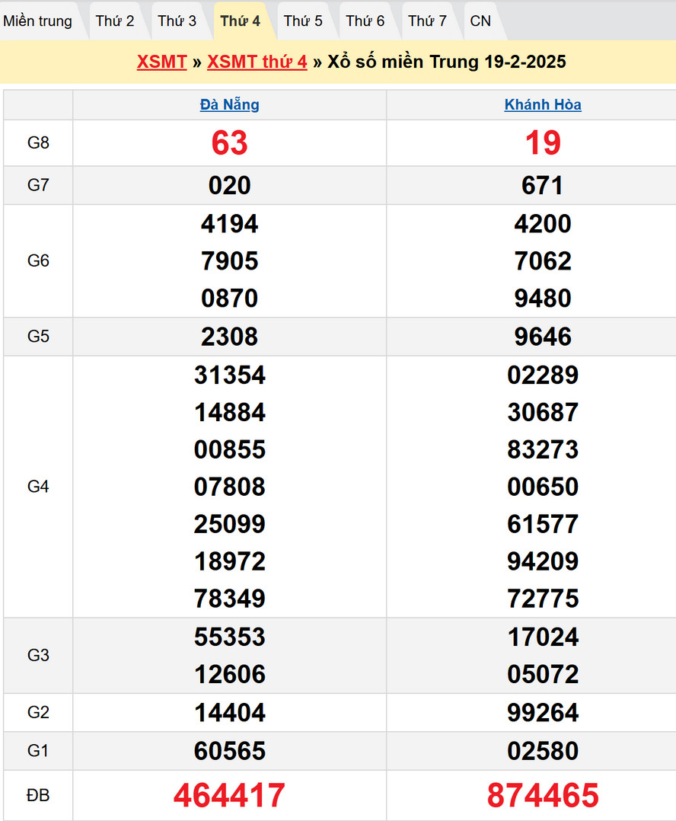Click the active Thứ 4 tab

click(x=241, y=21)
